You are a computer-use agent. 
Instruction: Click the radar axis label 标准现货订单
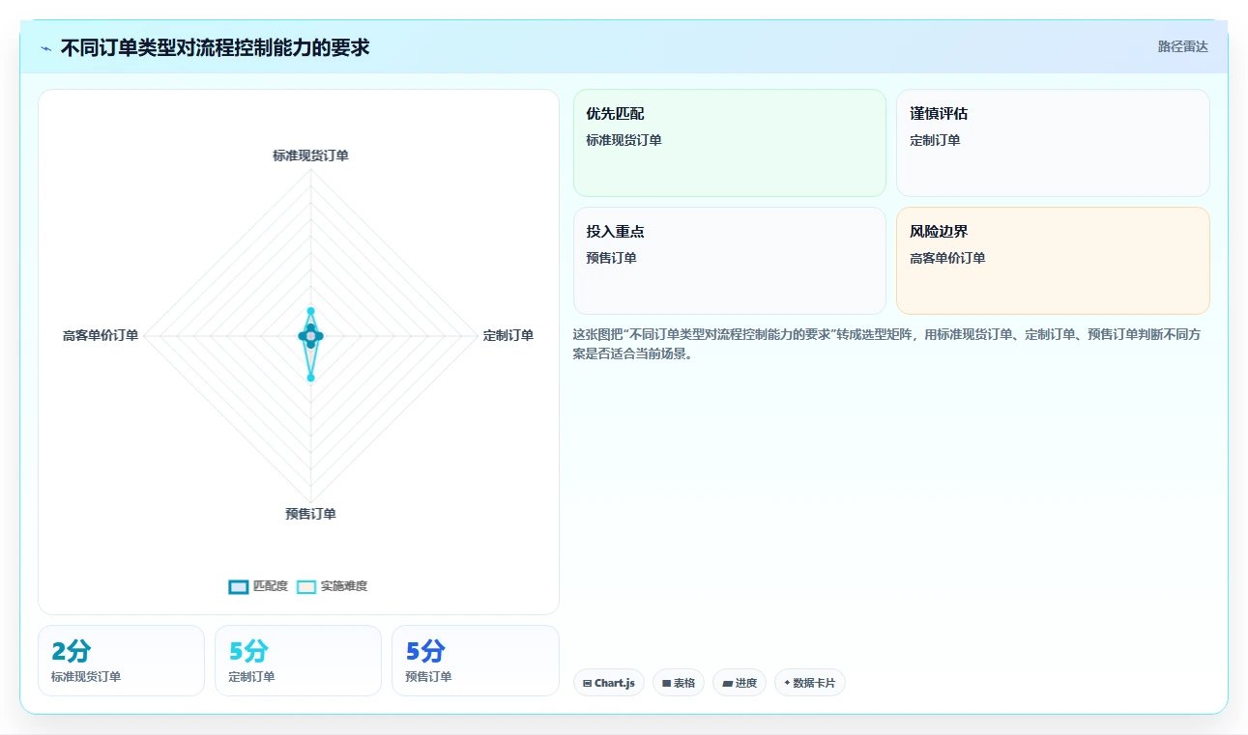pyautogui.click(x=310, y=155)
